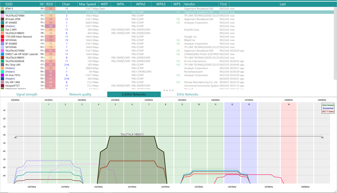Screen dimensions: 337x193
Task: Click the EE-Hub-T5Tm purple swatch
Action: click(2, 75)
